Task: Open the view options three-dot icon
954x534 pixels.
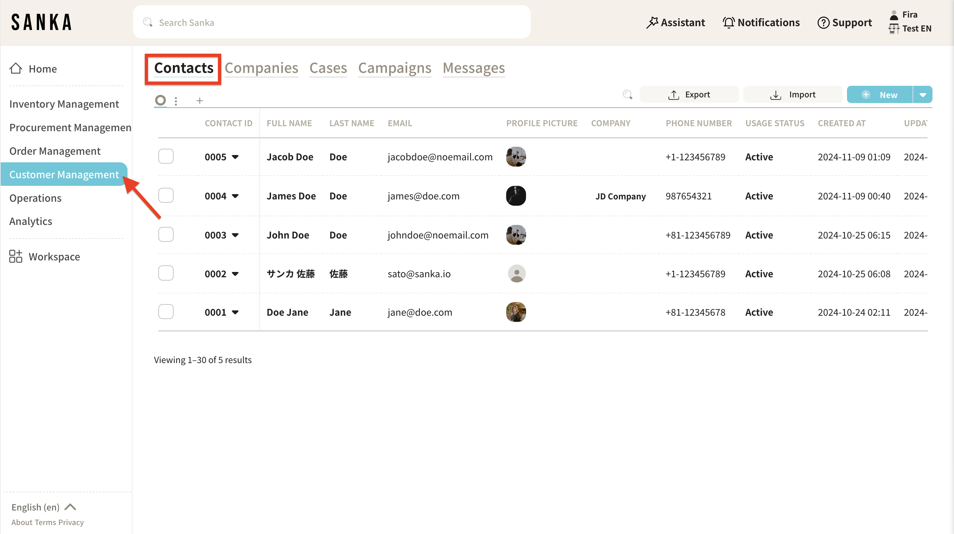Action: pos(176,101)
